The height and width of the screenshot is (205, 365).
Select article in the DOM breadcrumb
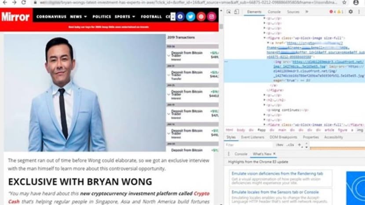tap(329, 130)
